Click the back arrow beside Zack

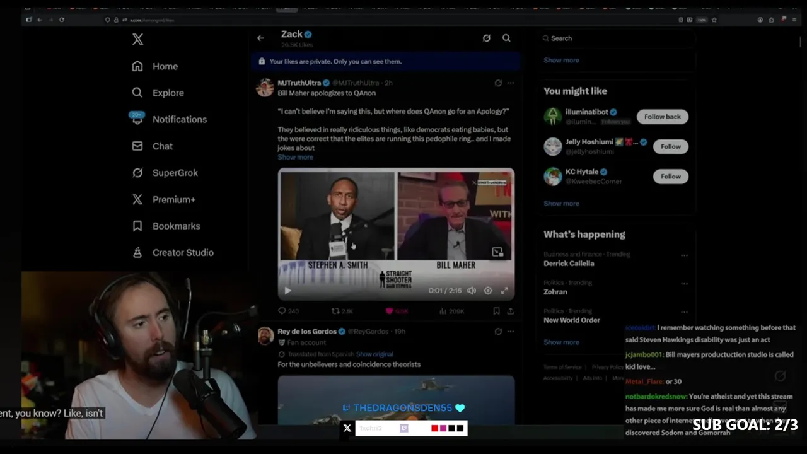pyautogui.click(x=260, y=38)
